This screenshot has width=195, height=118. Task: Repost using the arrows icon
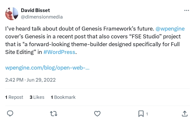coord(53,113)
